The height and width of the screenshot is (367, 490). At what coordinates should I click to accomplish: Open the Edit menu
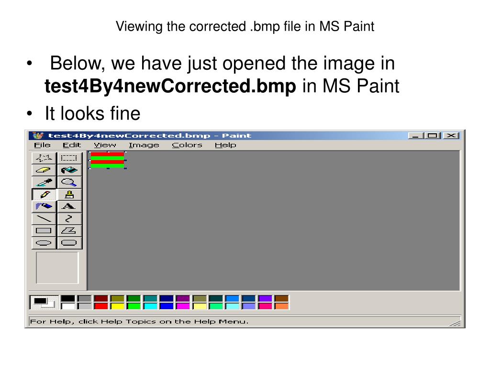point(72,145)
